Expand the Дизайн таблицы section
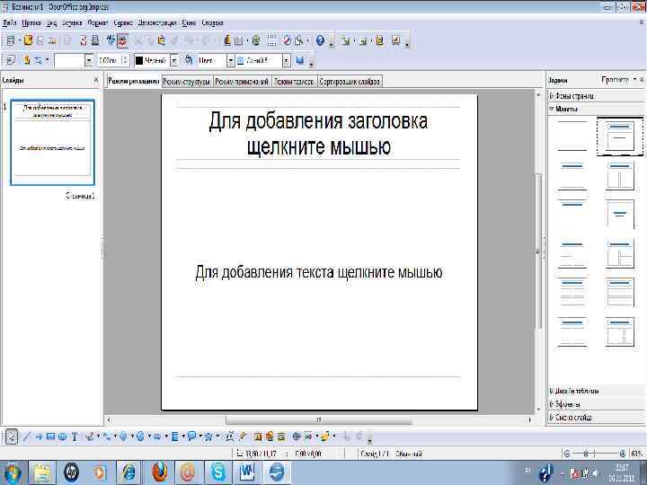 [597, 391]
